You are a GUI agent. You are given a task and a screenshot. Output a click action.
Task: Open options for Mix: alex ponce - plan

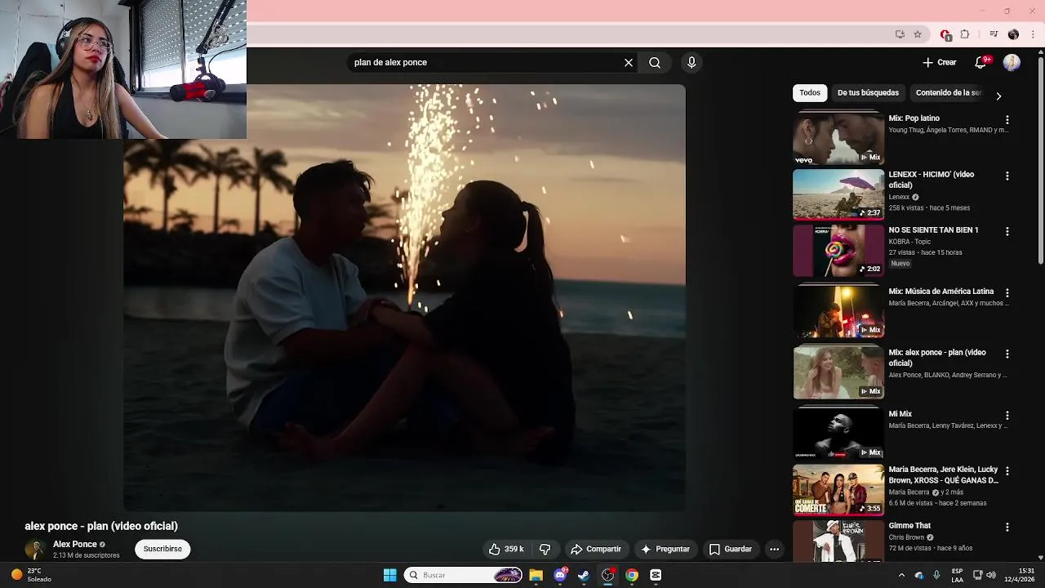pos(1007,354)
